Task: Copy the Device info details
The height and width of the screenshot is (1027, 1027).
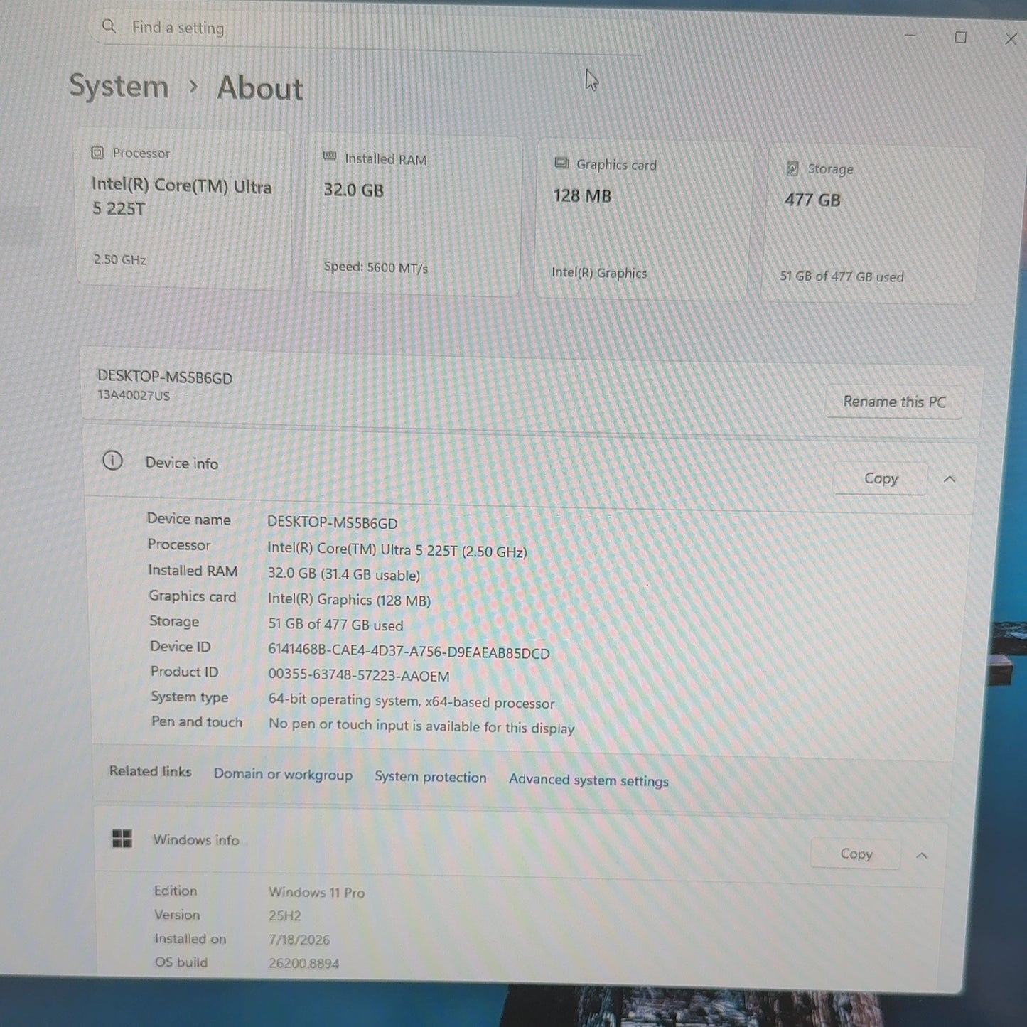Action: click(881, 478)
